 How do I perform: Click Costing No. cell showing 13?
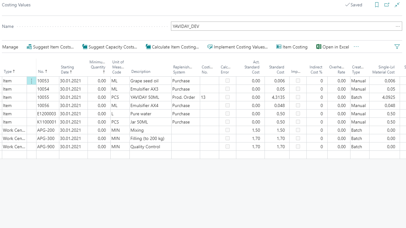tap(209, 97)
